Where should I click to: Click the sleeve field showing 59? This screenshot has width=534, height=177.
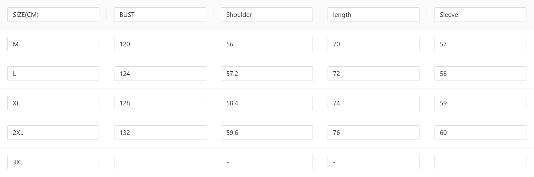click(480, 103)
